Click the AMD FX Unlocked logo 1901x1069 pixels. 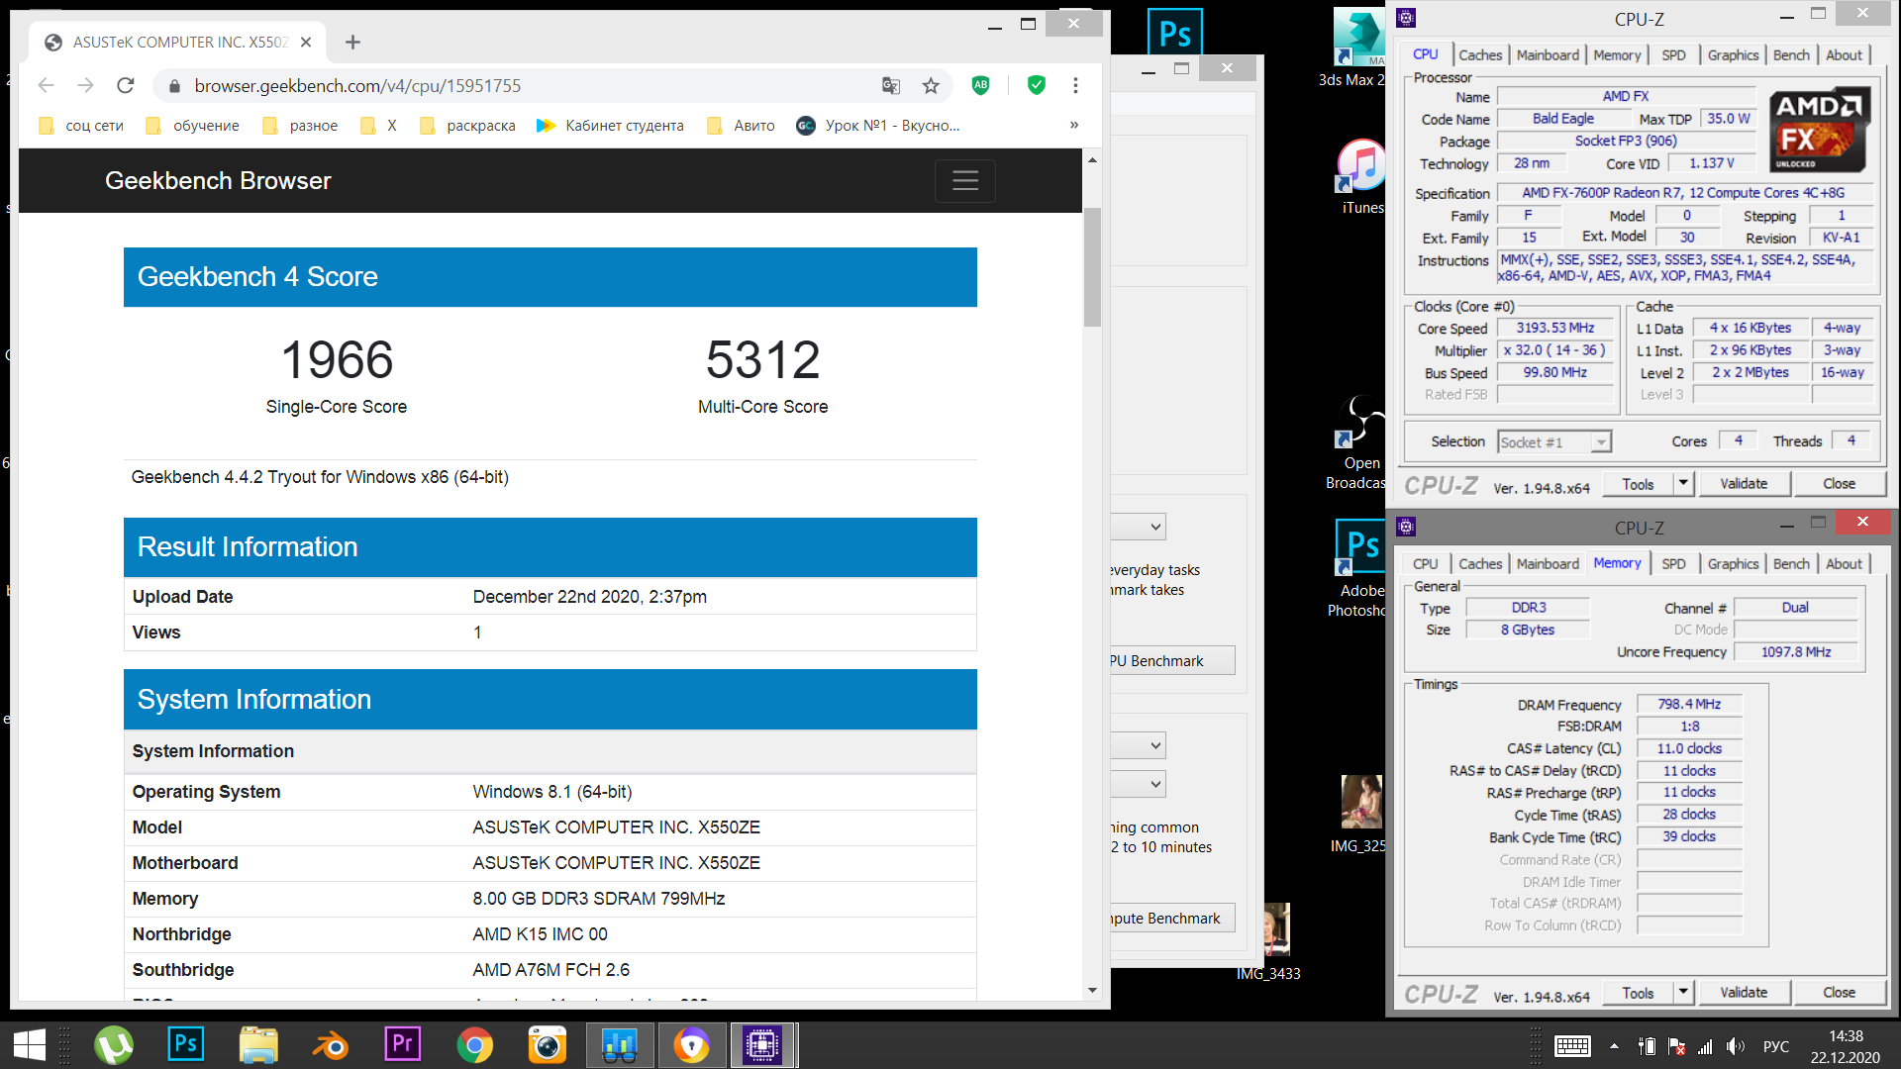[1820, 132]
